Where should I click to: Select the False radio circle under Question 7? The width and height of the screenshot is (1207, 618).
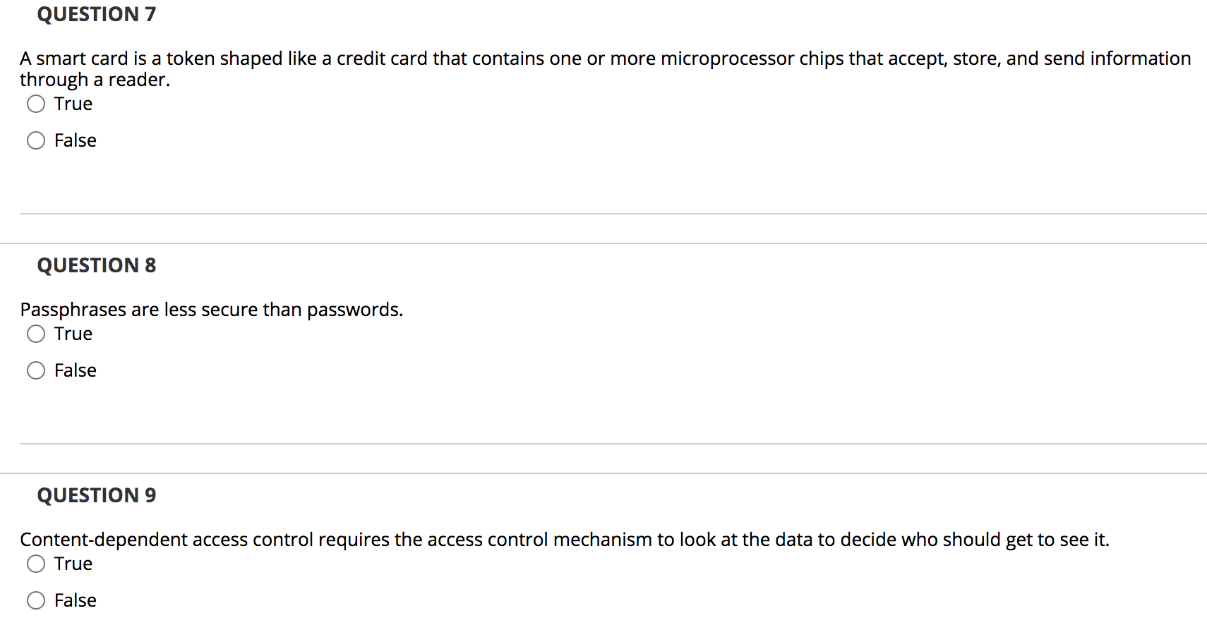click(x=36, y=141)
